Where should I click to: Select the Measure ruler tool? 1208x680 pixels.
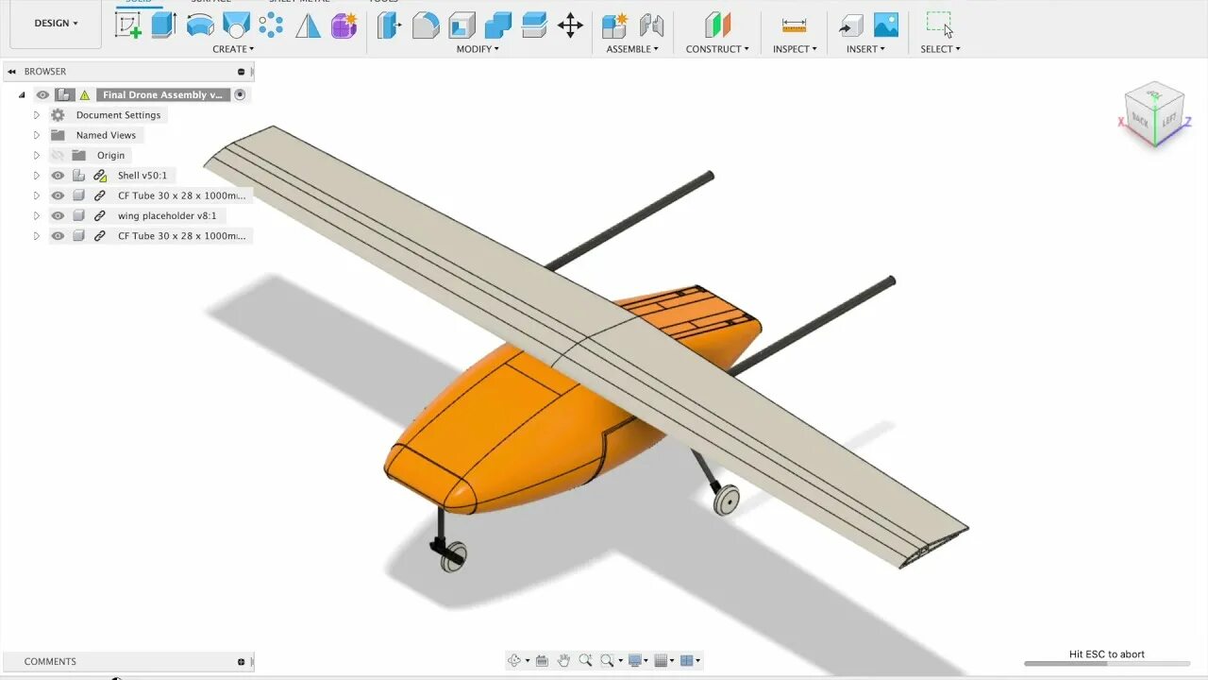tap(794, 25)
